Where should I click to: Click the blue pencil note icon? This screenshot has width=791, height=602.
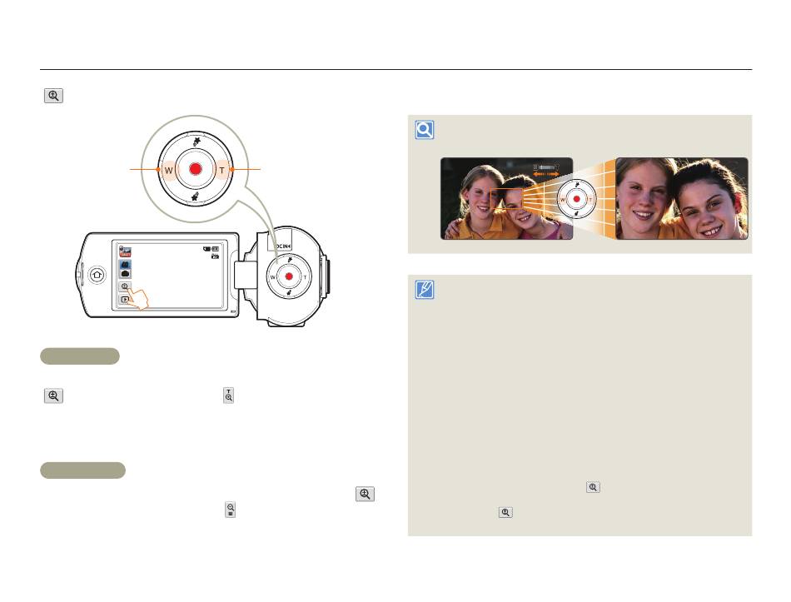(x=425, y=290)
